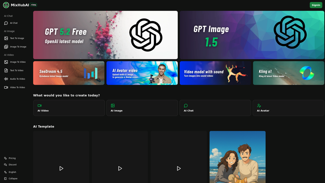The height and width of the screenshot is (183, 325).
Task: Click the Image To Image menu label
Action: point(18,47)
